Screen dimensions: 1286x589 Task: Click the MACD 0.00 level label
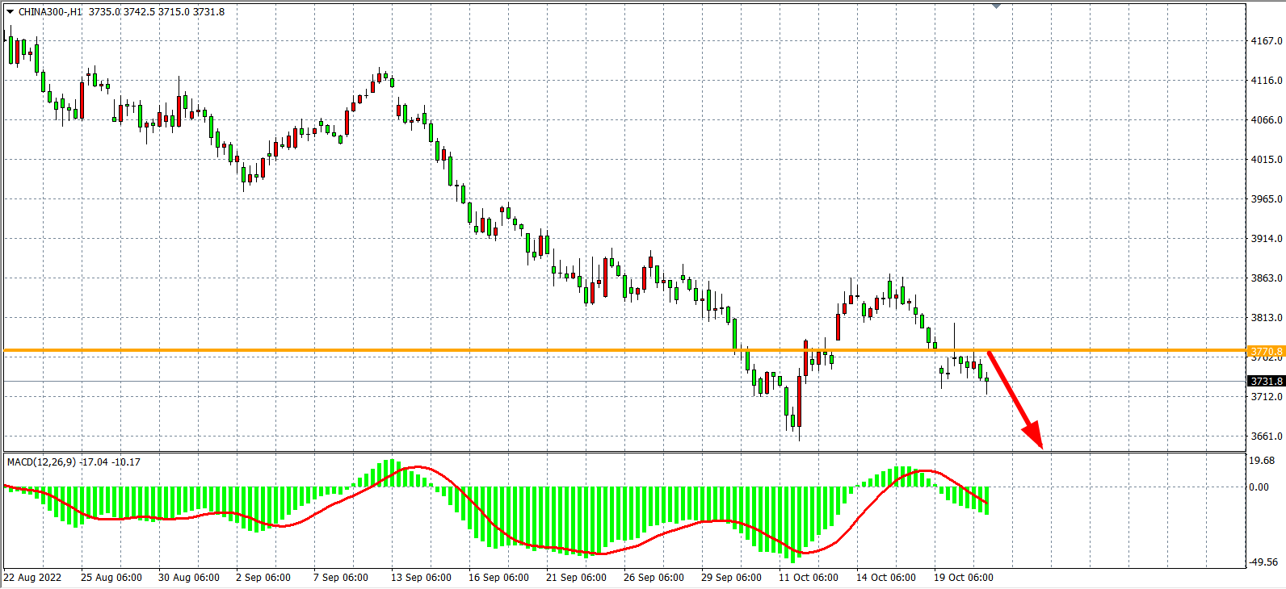pos(1259,487)
